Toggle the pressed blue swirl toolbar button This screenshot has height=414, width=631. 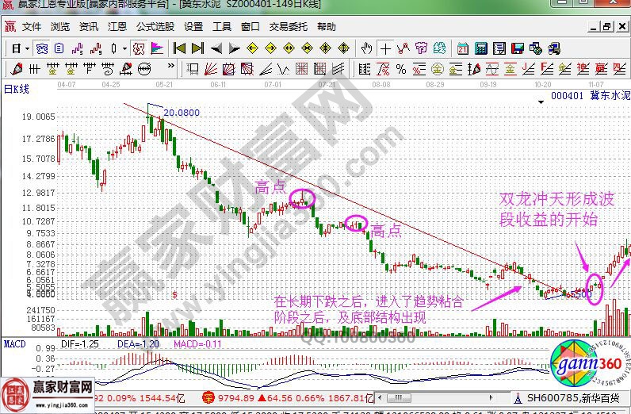click(42, 49)
